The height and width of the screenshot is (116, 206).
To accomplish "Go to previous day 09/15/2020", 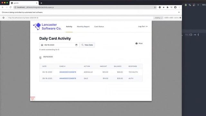I will [x=46, y=57].
